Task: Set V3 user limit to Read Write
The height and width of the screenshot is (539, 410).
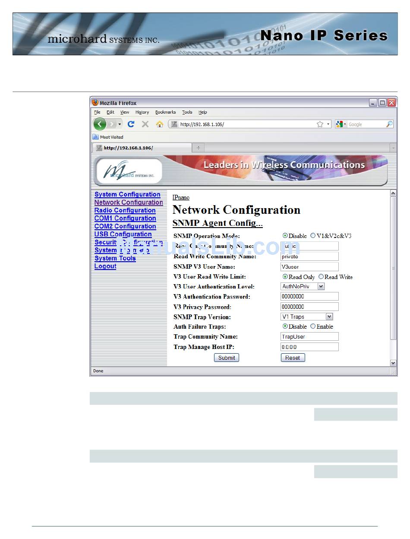Action: coord(321,277)
